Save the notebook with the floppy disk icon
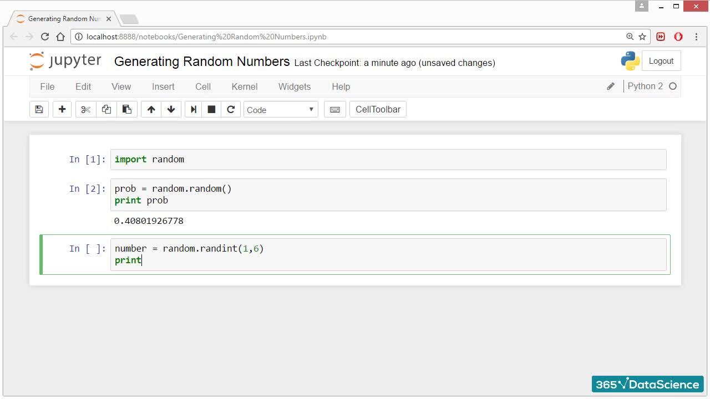The image size is (710, 399). (39, 109)
